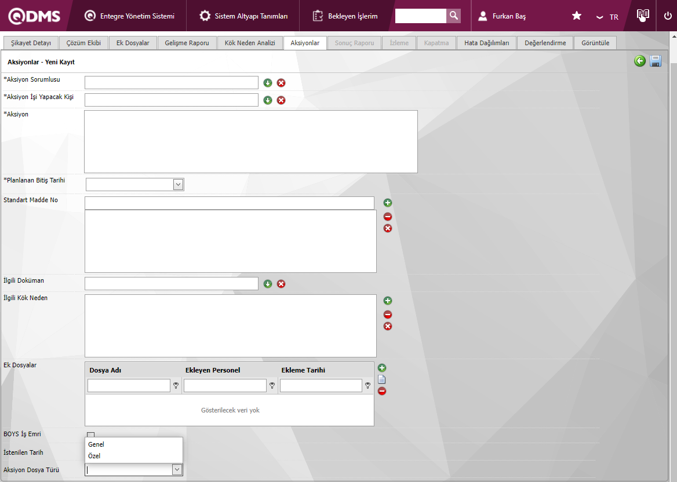The image size is (677, 482).
Task: Switch to Değerlendirme tab
Action: pos(545,43)
